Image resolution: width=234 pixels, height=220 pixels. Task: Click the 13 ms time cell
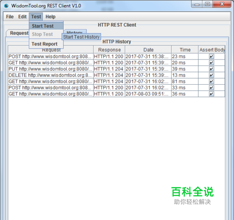(185, 75)
